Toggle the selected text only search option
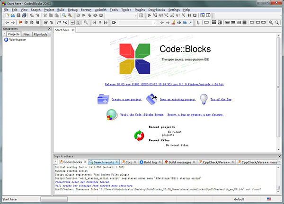The image size is (284, 204). [x=179, y=22]
